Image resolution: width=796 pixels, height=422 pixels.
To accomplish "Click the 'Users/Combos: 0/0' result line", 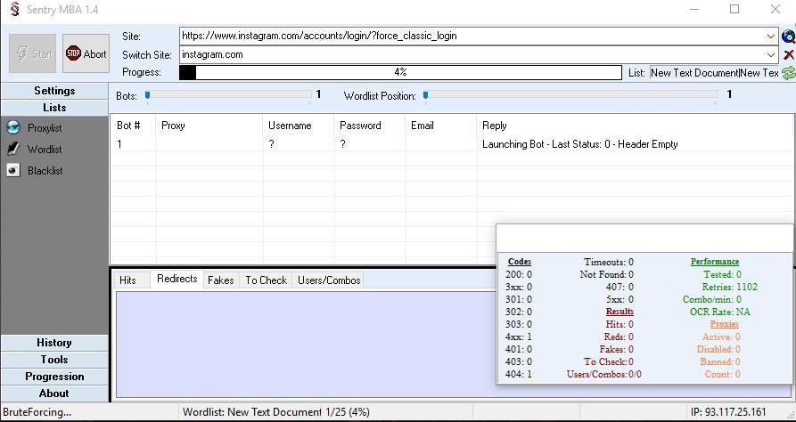I will click(604, 374).
